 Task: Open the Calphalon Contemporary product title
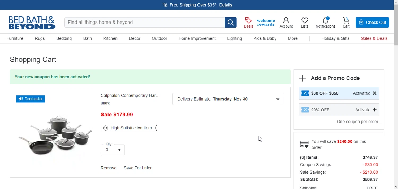point(130,95)
